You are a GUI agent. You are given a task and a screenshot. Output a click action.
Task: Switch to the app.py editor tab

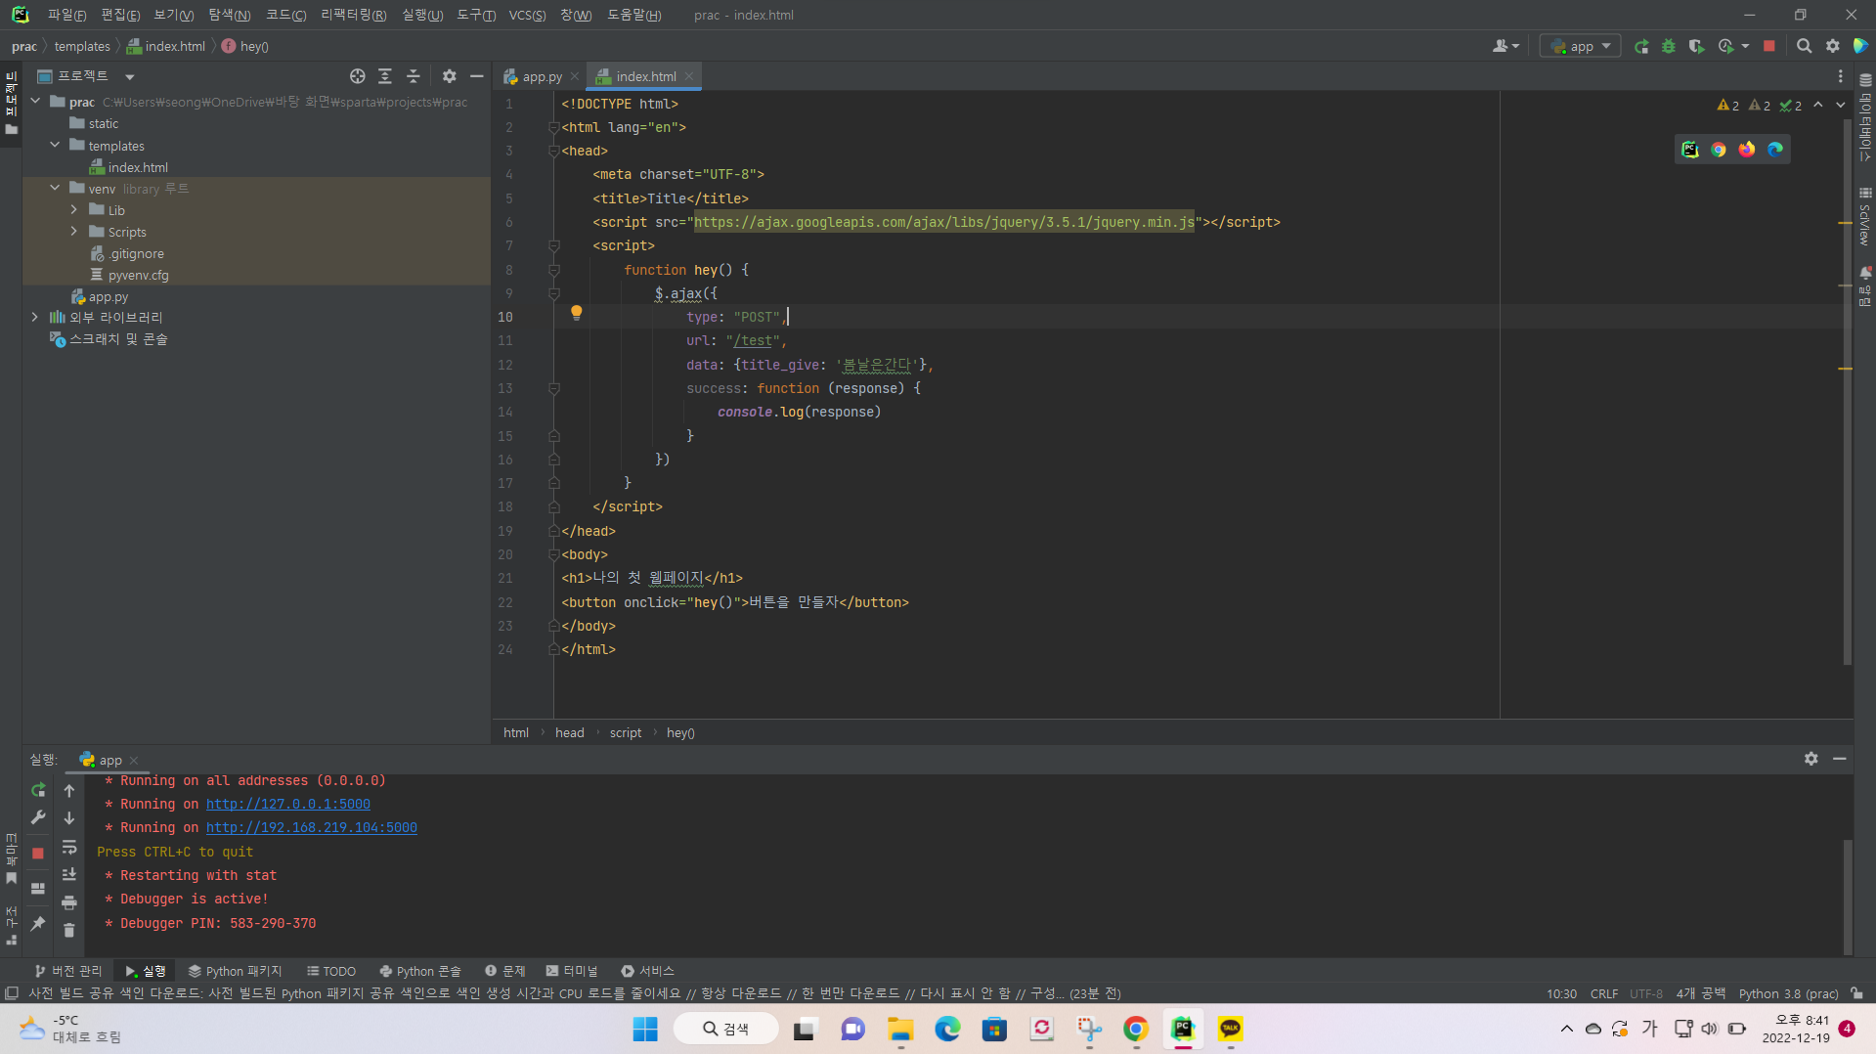coord(541,76)
